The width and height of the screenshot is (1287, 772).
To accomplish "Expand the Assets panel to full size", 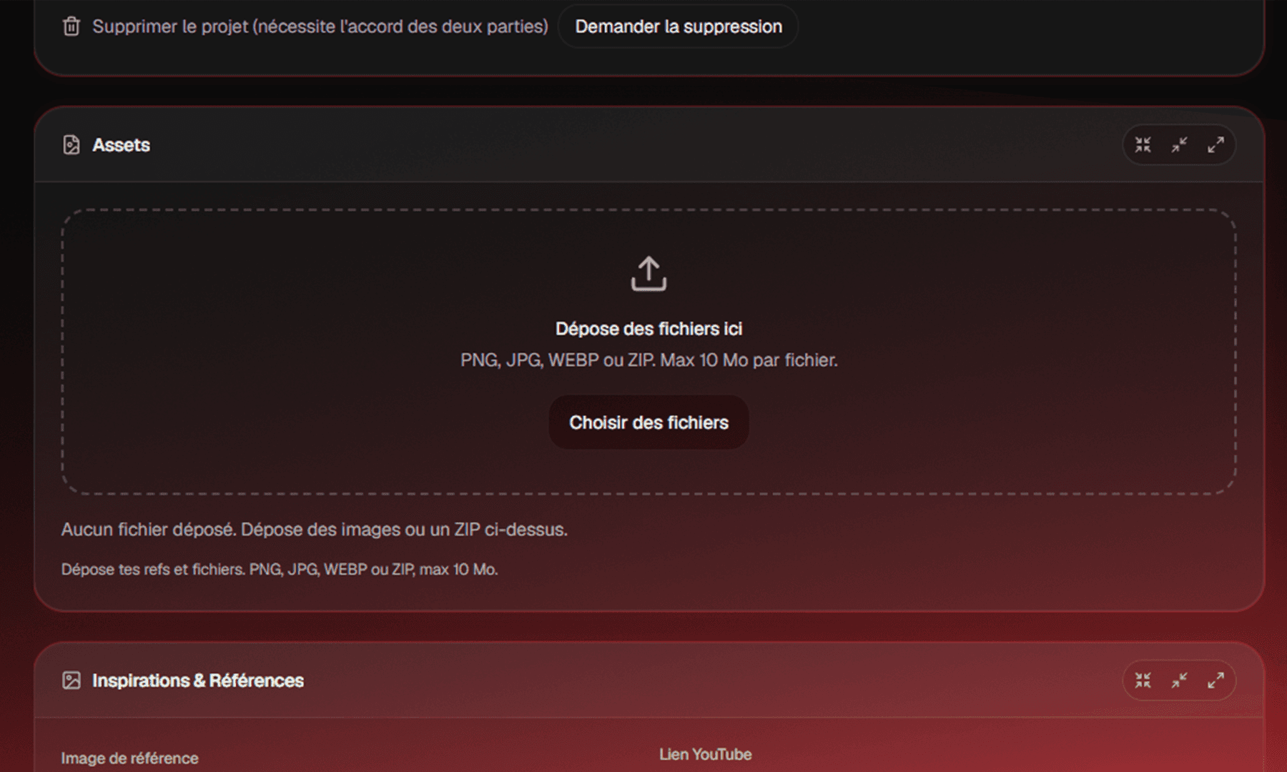I will pos(1215,145).
